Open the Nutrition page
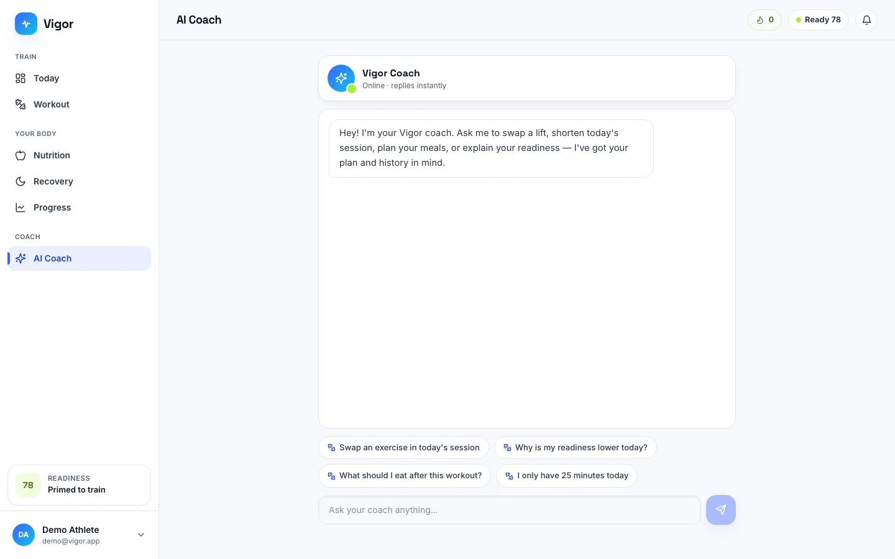Screen dimensions: 895x559 (79, 155)
